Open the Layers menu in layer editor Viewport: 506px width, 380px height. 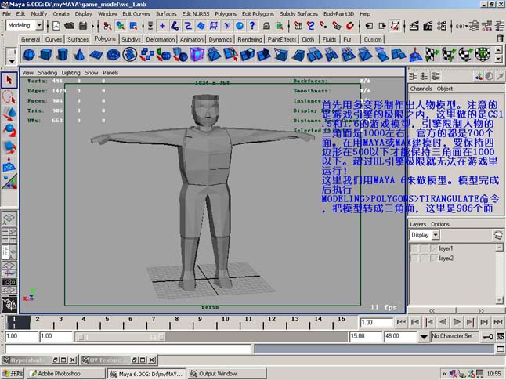coord(418,224)
